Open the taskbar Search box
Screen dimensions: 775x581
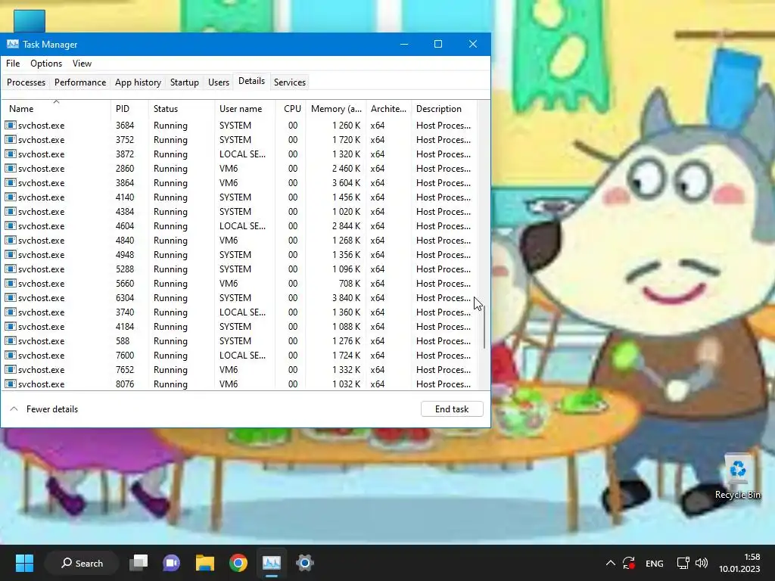click(82, 563)
